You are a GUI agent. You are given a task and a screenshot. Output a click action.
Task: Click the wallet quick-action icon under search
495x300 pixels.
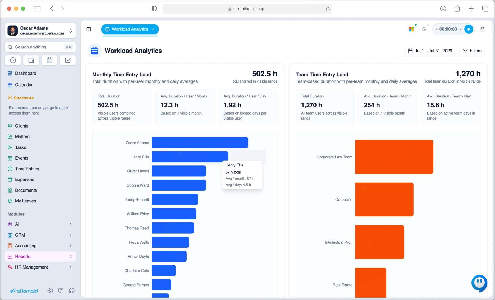(31, 60)
